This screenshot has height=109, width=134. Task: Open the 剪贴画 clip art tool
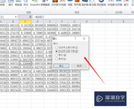[18, 3]
